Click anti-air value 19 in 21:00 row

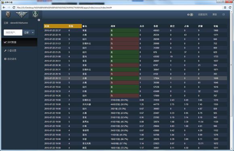pyautogui.click(x=171, y=57)
